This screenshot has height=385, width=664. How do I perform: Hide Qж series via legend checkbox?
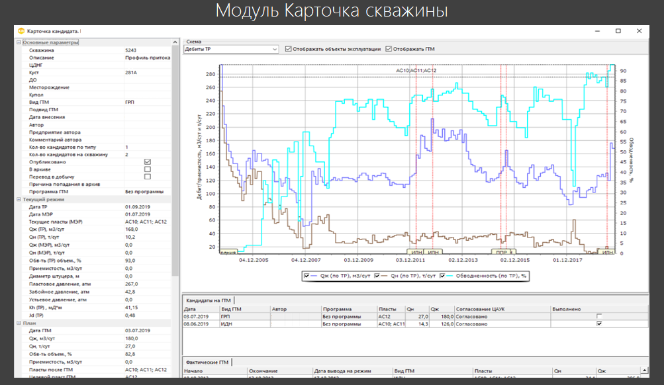click(307, 276)
